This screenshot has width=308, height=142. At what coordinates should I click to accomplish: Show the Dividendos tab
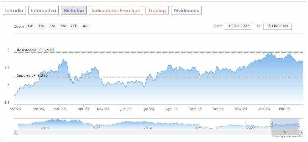coord(186,11)
